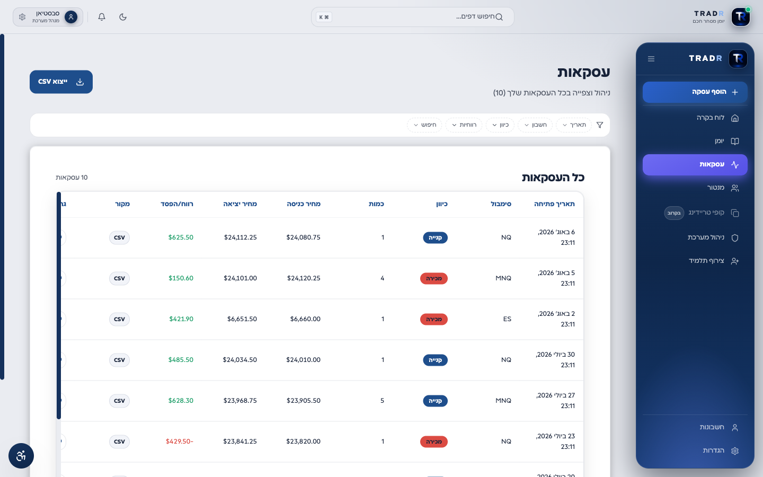The image size is (763, 477).
Task: Click the user-plus icon for צירוף תלמיד
Action: click(x=735, y=261)
